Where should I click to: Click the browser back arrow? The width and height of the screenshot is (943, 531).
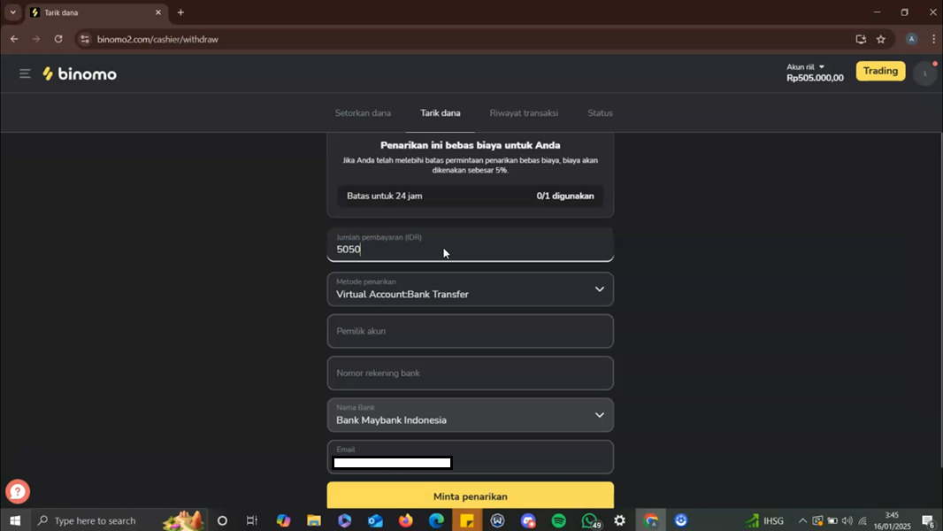point(14,39)
